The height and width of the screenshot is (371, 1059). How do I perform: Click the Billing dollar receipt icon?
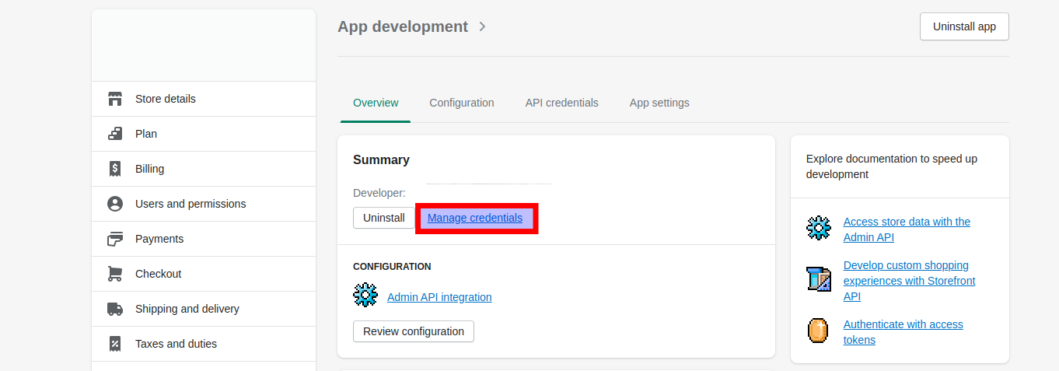[x=115, y=169]
